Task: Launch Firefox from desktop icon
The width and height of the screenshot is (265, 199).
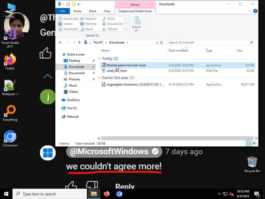Action: tap(10, 62)
